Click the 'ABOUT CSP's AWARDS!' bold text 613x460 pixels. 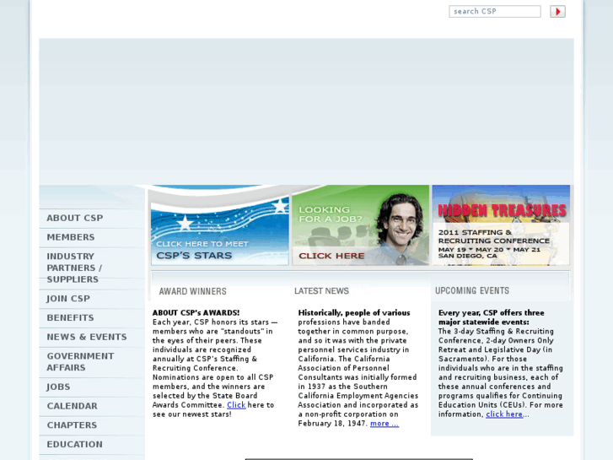coord(196,313)
